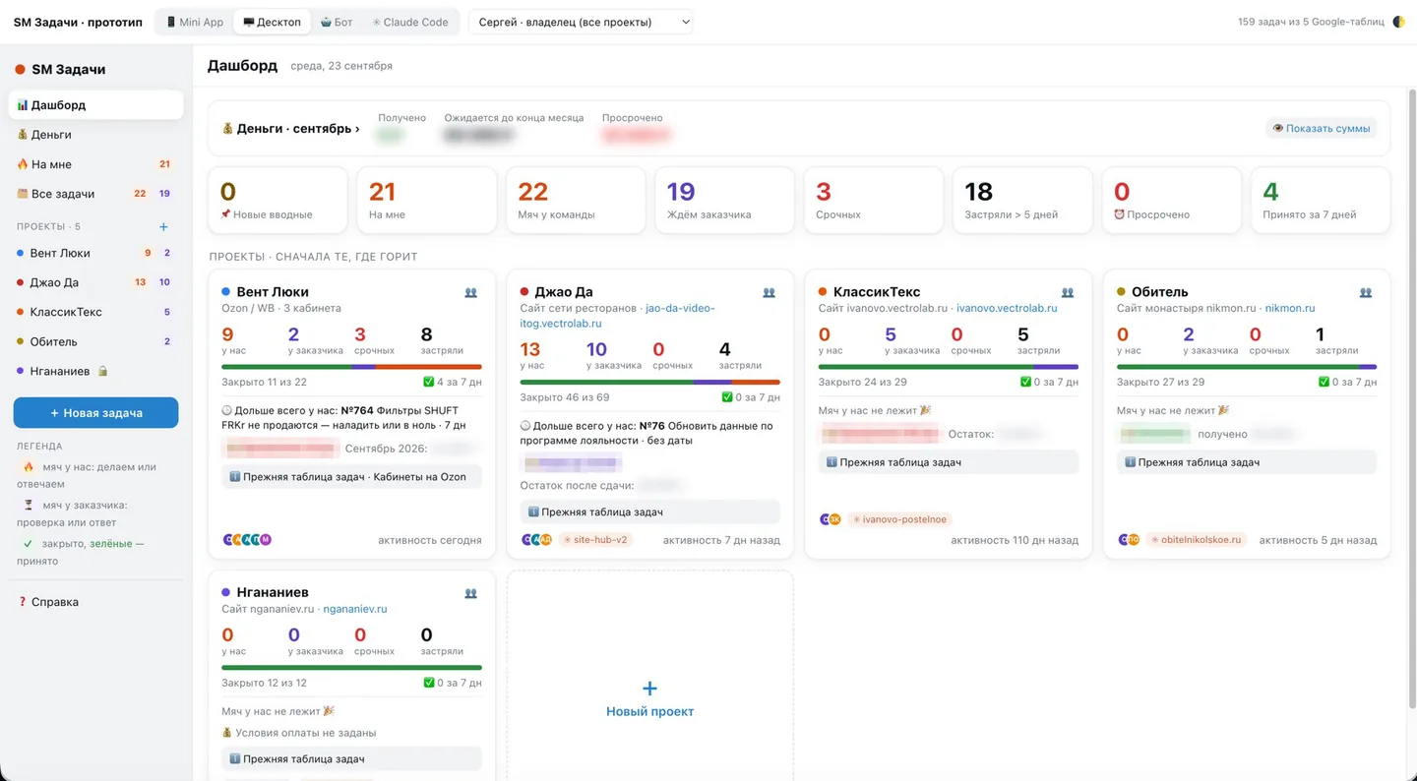Image resolution: width=1417 pixels, height=781 pixels.
Task: Open the ngananiev.ru link
Action: pyautogui.click(x=355, y=609)
